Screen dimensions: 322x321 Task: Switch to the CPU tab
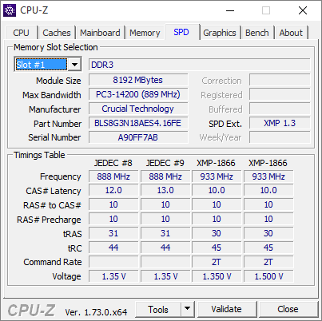[21, 33]
